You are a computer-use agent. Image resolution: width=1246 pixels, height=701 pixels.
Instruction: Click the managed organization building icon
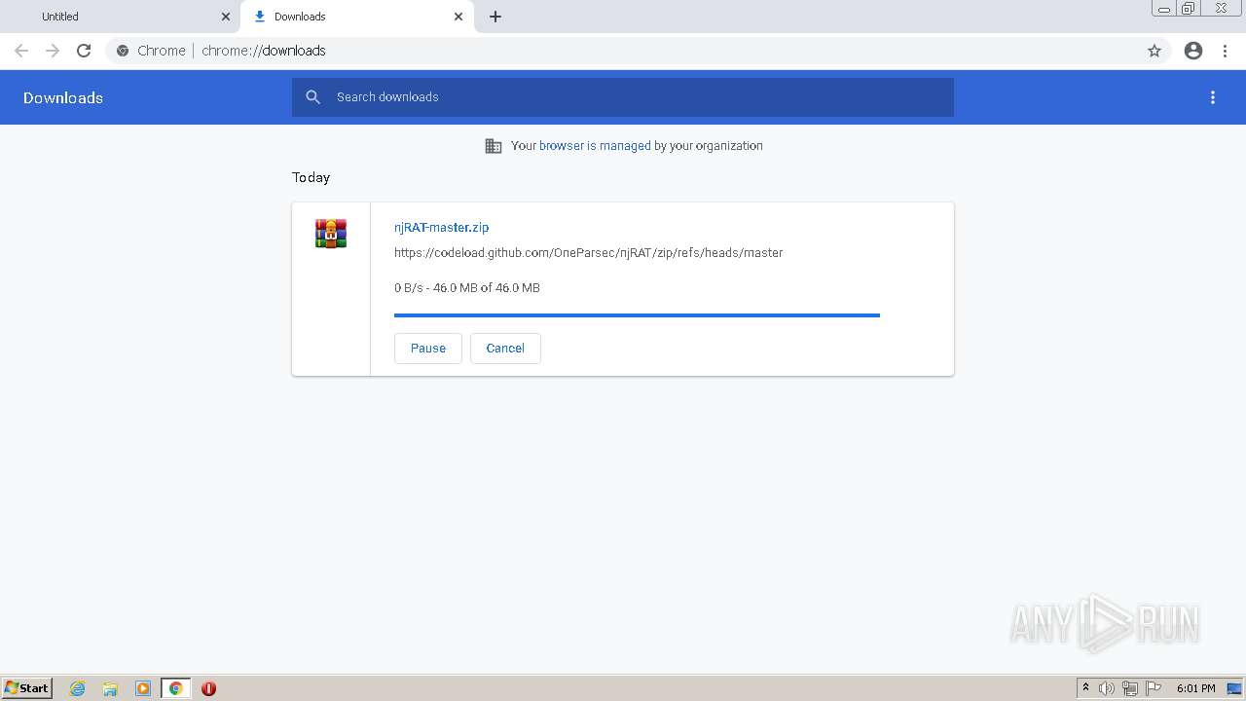pyautogui.click(x=494, y=146)
